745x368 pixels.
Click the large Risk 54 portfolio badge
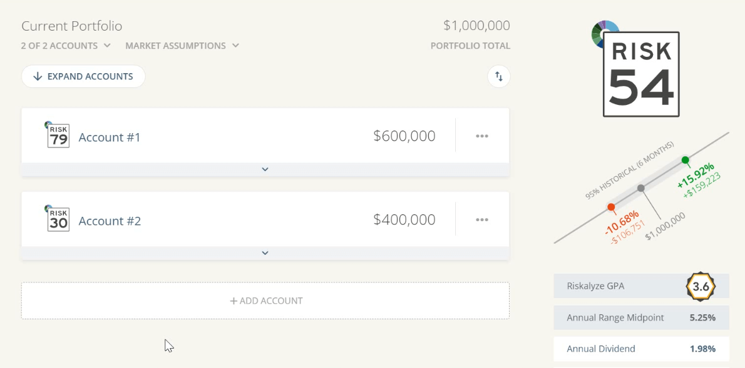(641, 74)
